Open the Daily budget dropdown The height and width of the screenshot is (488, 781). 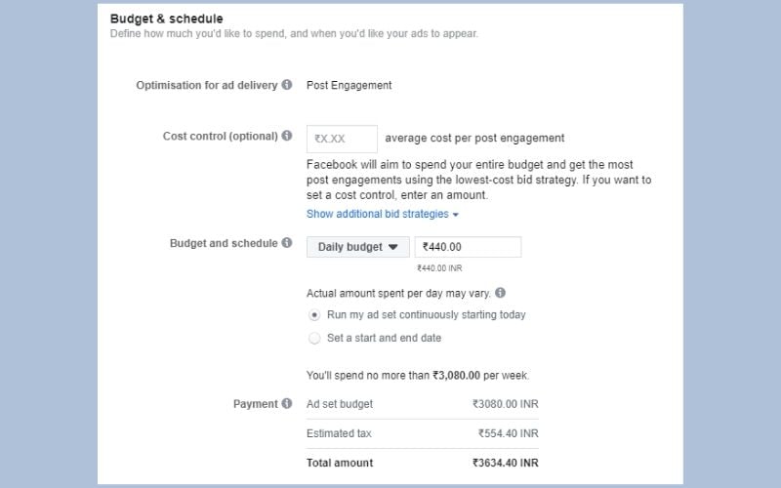357,247
